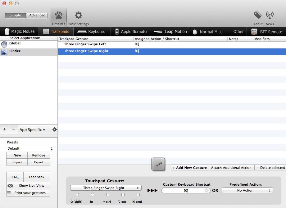Switch to the BTT Remote tab
This screenshot has height=208, width=286.
pyautogui.click(x=266, y=32)
